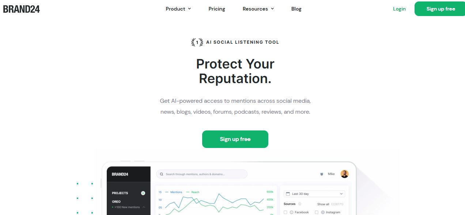Click the Login link
The height and width of the screenshot is (215, 465).
(399, 9)
